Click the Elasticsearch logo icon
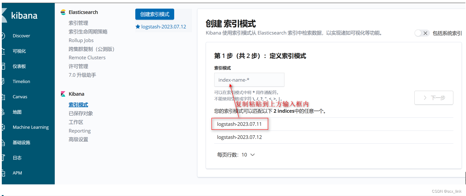 63,12
